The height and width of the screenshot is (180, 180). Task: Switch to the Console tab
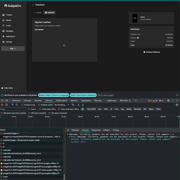27,100
